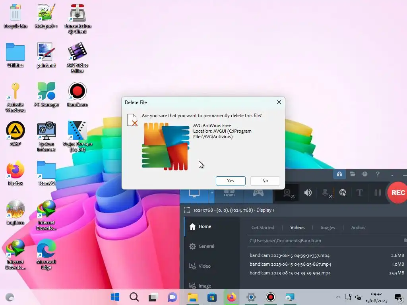Click No in the Delete File dialog

click(x=265, y=181)
